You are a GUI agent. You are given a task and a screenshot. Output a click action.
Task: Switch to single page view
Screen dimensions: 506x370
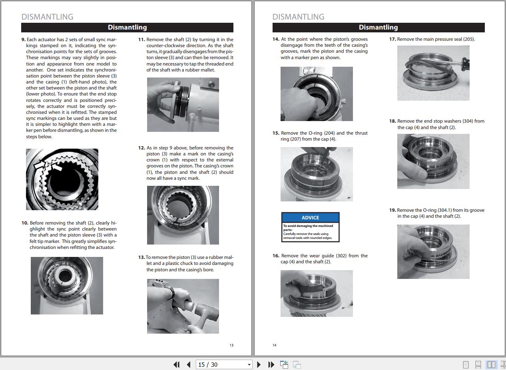click(x=466, y=364)
